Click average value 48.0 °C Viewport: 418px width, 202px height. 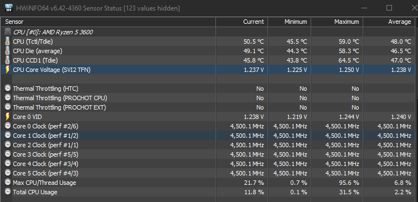[401, 42]
